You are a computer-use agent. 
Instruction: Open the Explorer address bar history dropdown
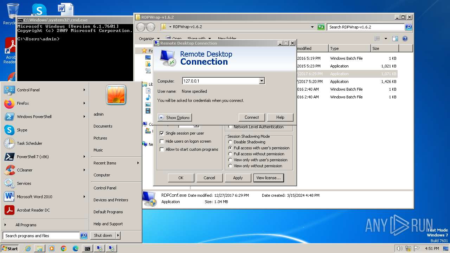[312, 27]
